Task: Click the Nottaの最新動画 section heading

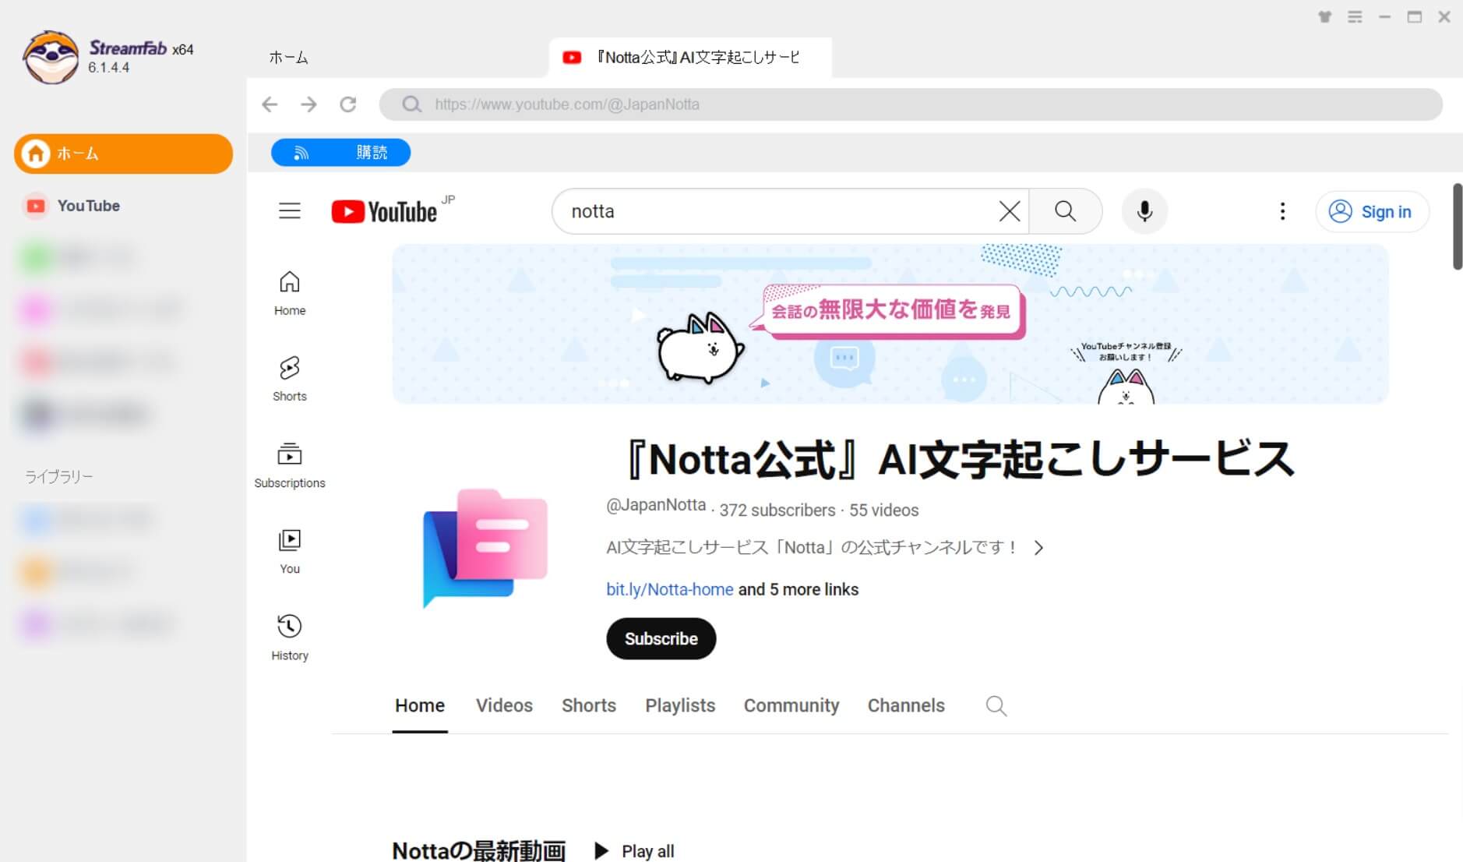Action: pos(479,850)
